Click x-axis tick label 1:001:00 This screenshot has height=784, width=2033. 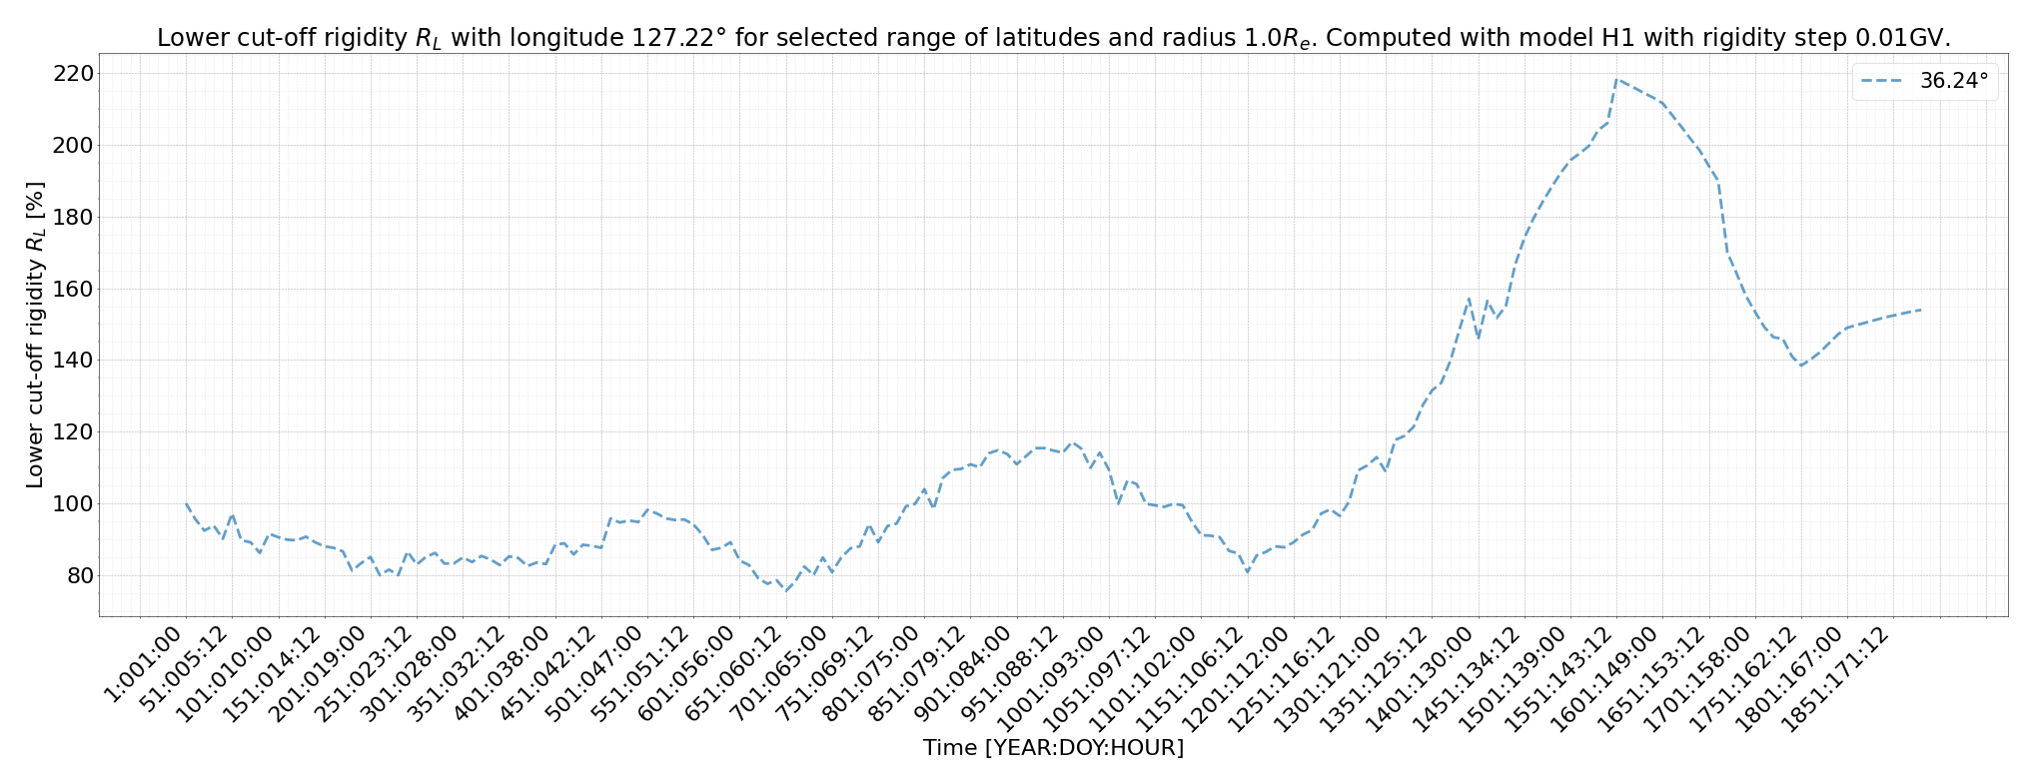pos(144,664)
